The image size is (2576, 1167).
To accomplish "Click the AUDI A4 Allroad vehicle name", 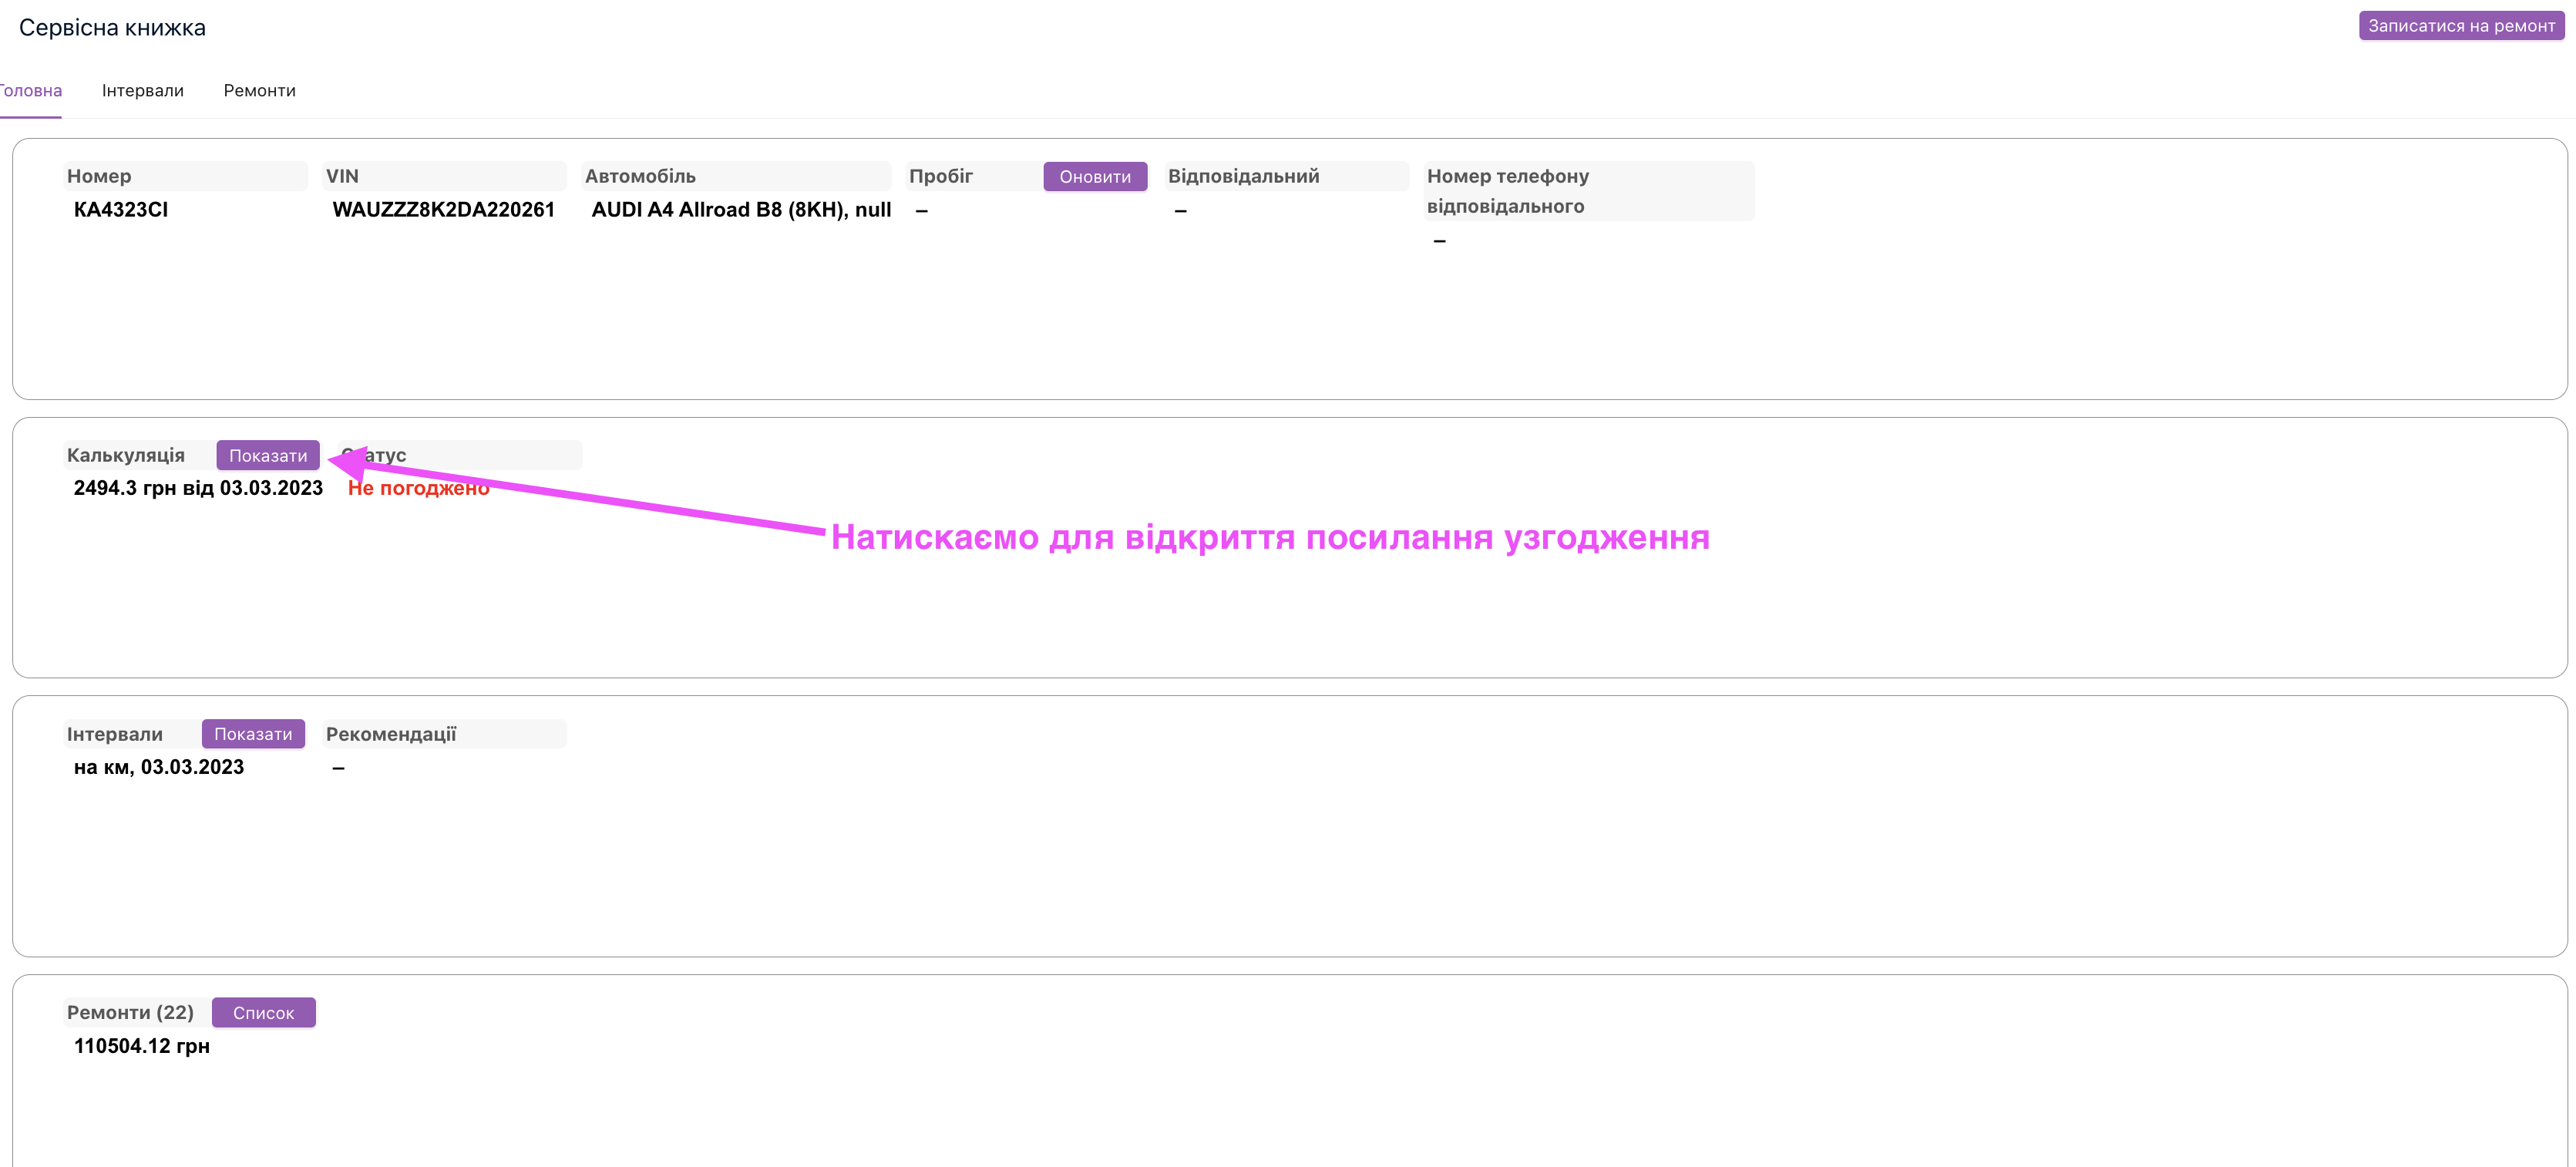I will 740,210.
